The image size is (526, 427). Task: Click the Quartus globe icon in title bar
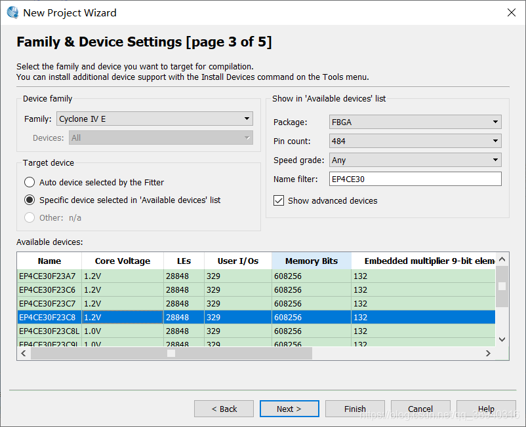coord(12,12)
